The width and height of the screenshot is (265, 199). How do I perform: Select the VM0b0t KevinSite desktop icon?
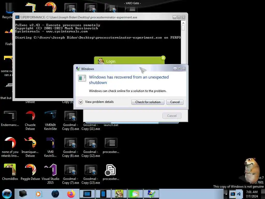click(x=50, y=120)
